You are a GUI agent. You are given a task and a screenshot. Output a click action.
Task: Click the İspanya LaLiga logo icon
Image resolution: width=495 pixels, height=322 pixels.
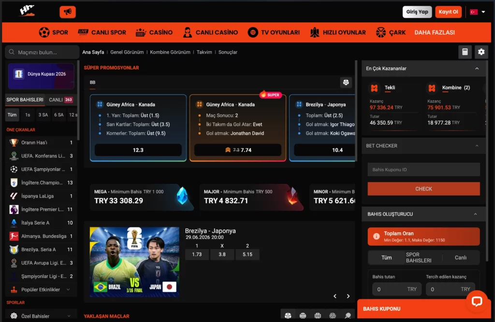tap(14, 196)
